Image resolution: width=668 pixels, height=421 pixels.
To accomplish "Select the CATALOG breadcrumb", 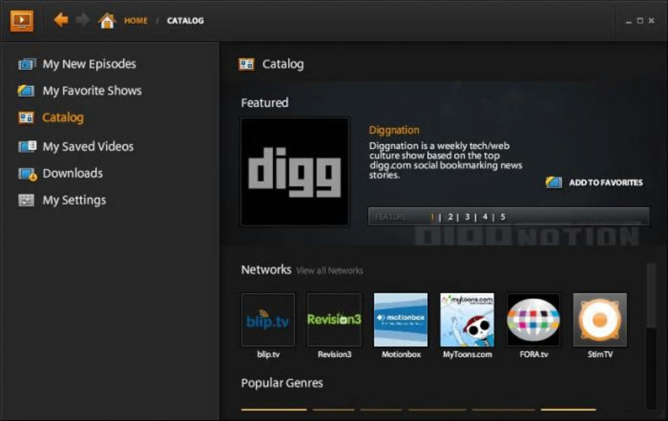I will click(x=185, y=20).
